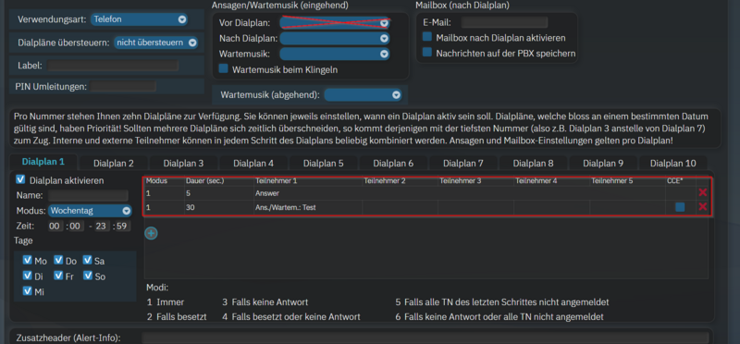Click the end minute field showing 59
Viewport: 740px width, 344px height.
tap(121, 226)
